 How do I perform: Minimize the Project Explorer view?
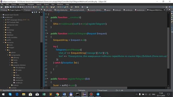point(39,10)
